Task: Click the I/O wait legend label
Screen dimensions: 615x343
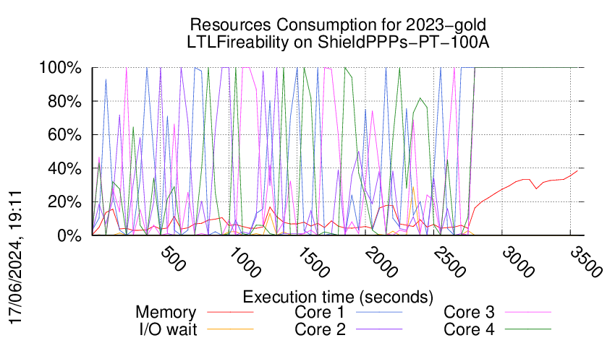Action: coord(168,329)
